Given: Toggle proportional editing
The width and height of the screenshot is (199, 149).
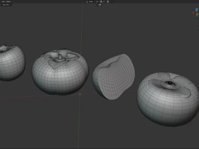Looking at the screenshot, I should [x=108, y=2].
